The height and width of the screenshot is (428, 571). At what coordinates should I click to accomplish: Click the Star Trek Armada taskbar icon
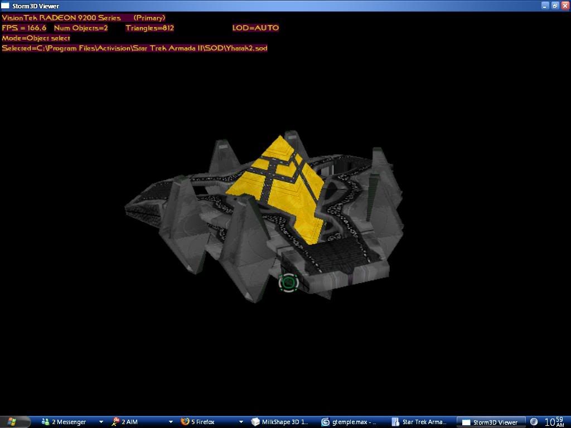tap(395, 422)
